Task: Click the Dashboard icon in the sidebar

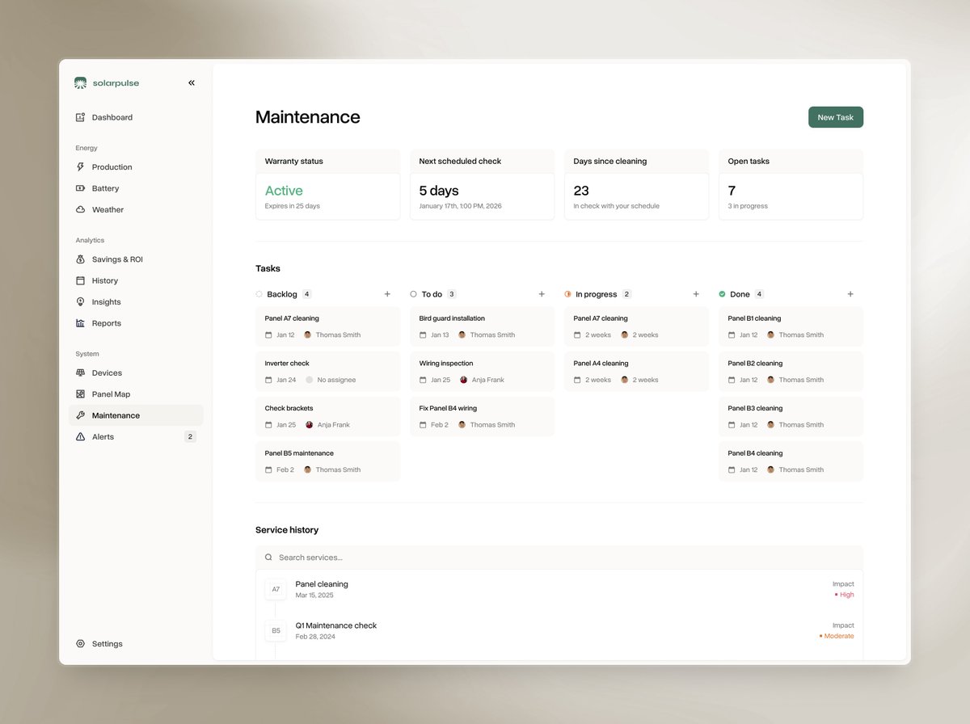Action: click(x=80, y=117)
